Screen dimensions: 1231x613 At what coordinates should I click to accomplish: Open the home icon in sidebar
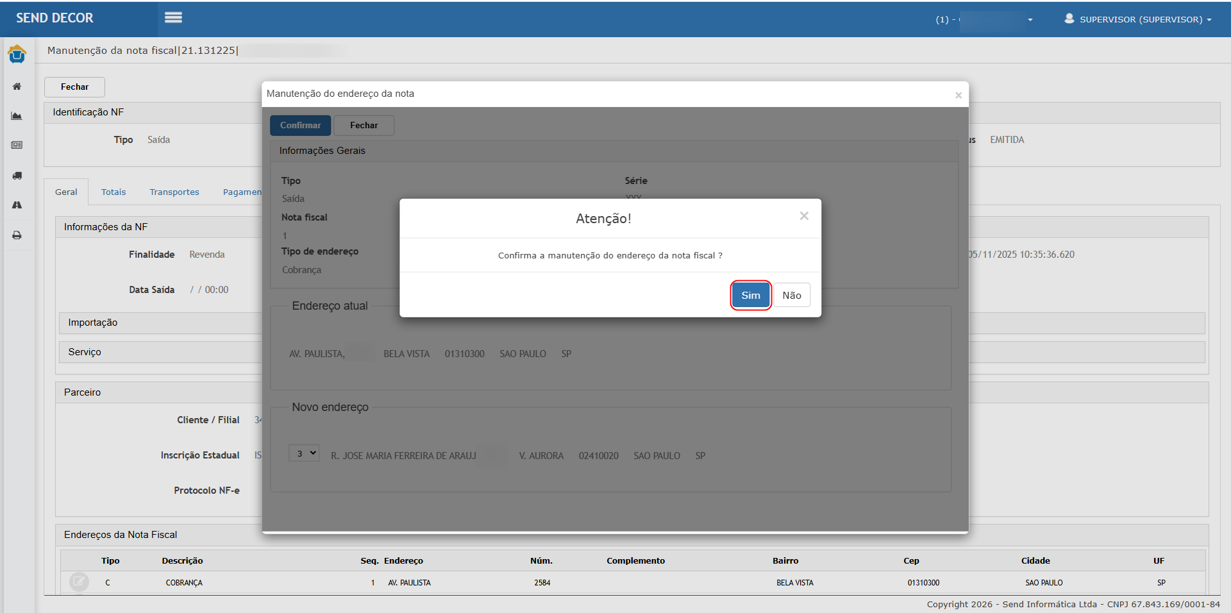(x=17, y=87)
